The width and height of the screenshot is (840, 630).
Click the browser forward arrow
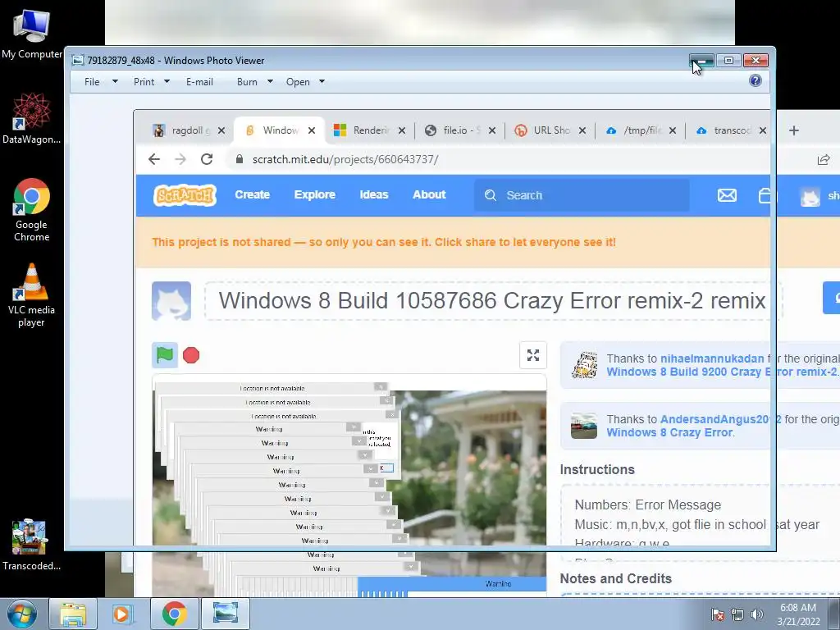tap(180, 159)
